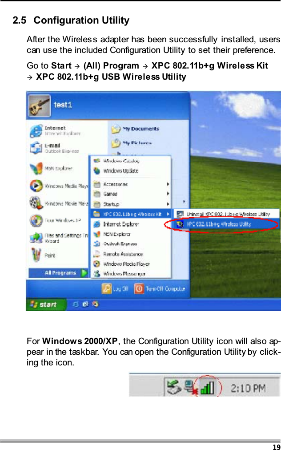This screenshot has width=281, height=450.
Task: Click the middle Quick Launch taskbar icon
Action: click(x=85, y=304)
